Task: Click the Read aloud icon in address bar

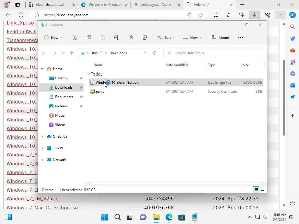Action: click(189, 15)
